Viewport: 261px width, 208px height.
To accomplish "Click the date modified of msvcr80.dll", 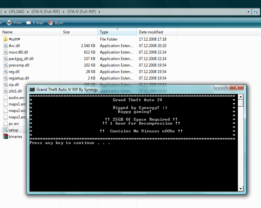I will point(153,52).
